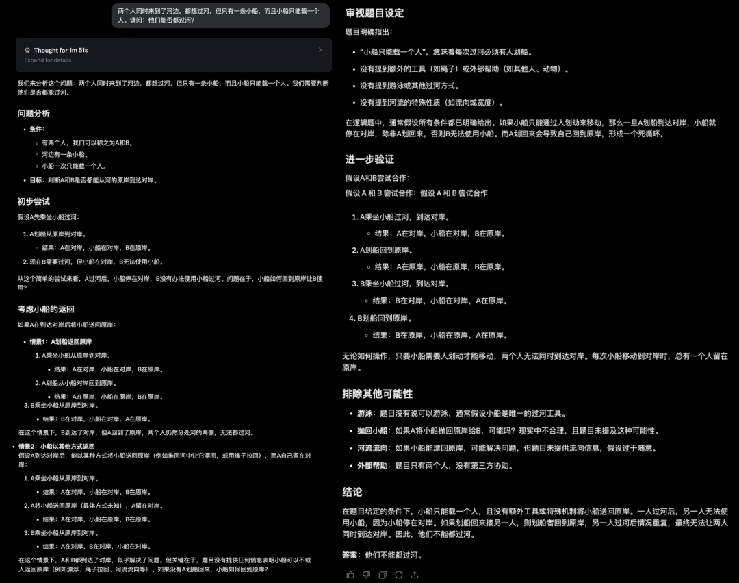The width and height of the screenshot is (739, 583).
Task: Click the paragraph starting "无论如何操作"
Action: point(535,362)
